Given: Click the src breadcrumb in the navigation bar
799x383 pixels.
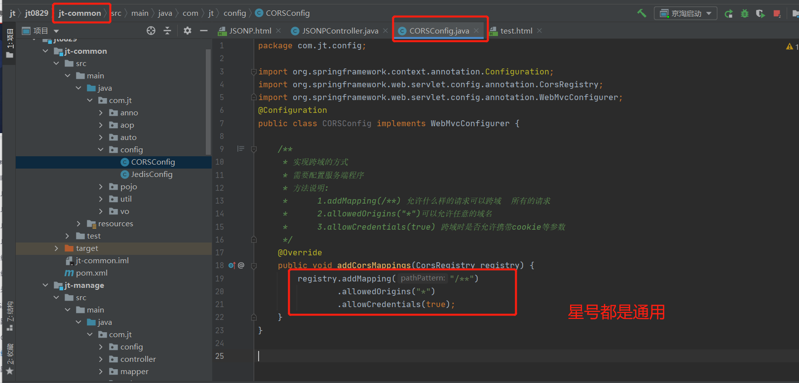Looking at the screenshot, I should tap(116, 13).
